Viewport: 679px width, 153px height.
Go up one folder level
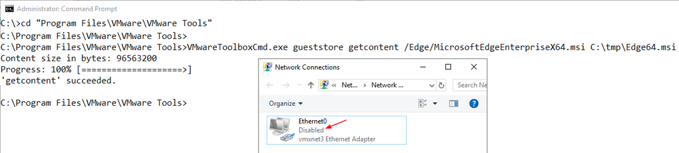(311, 85)
